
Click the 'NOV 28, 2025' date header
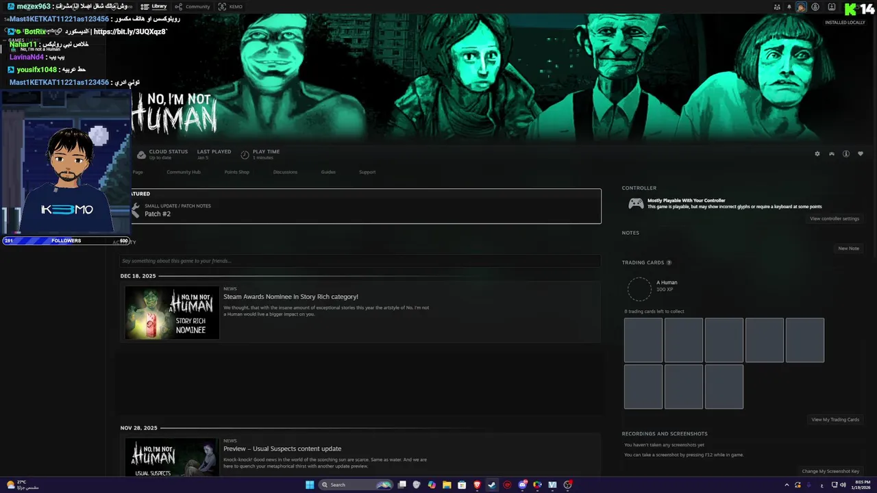point(138,428)
